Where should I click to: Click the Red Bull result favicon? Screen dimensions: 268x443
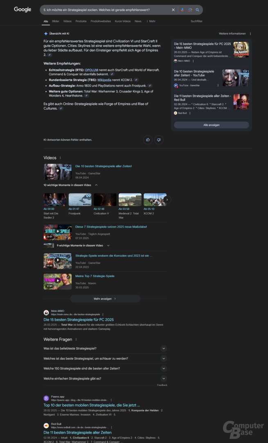pos(46,425)
